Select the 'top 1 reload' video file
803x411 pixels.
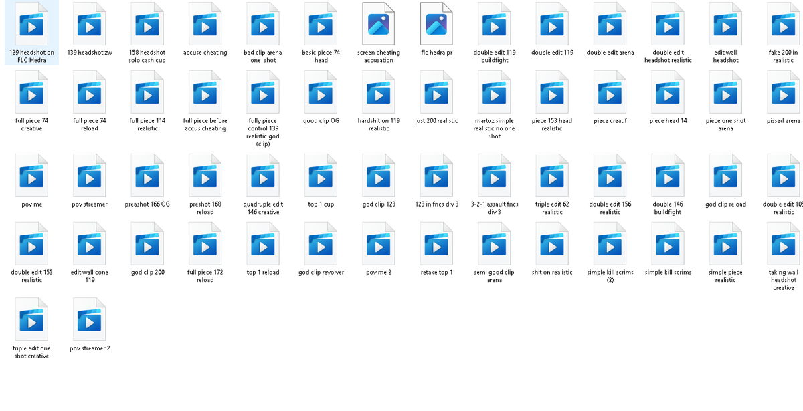tap(263, 244)
